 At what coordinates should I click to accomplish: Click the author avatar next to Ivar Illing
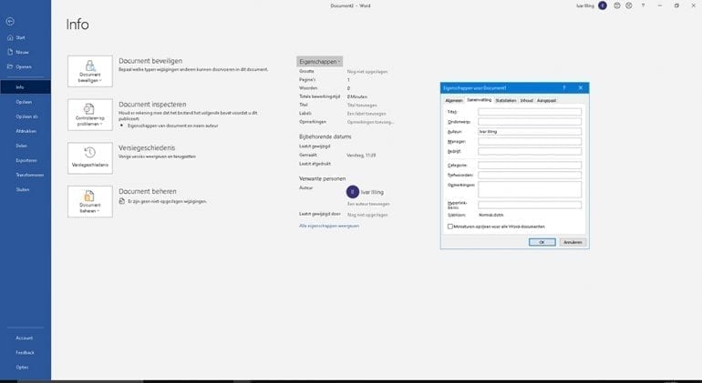pyautogui.click(x=353, y=192)
